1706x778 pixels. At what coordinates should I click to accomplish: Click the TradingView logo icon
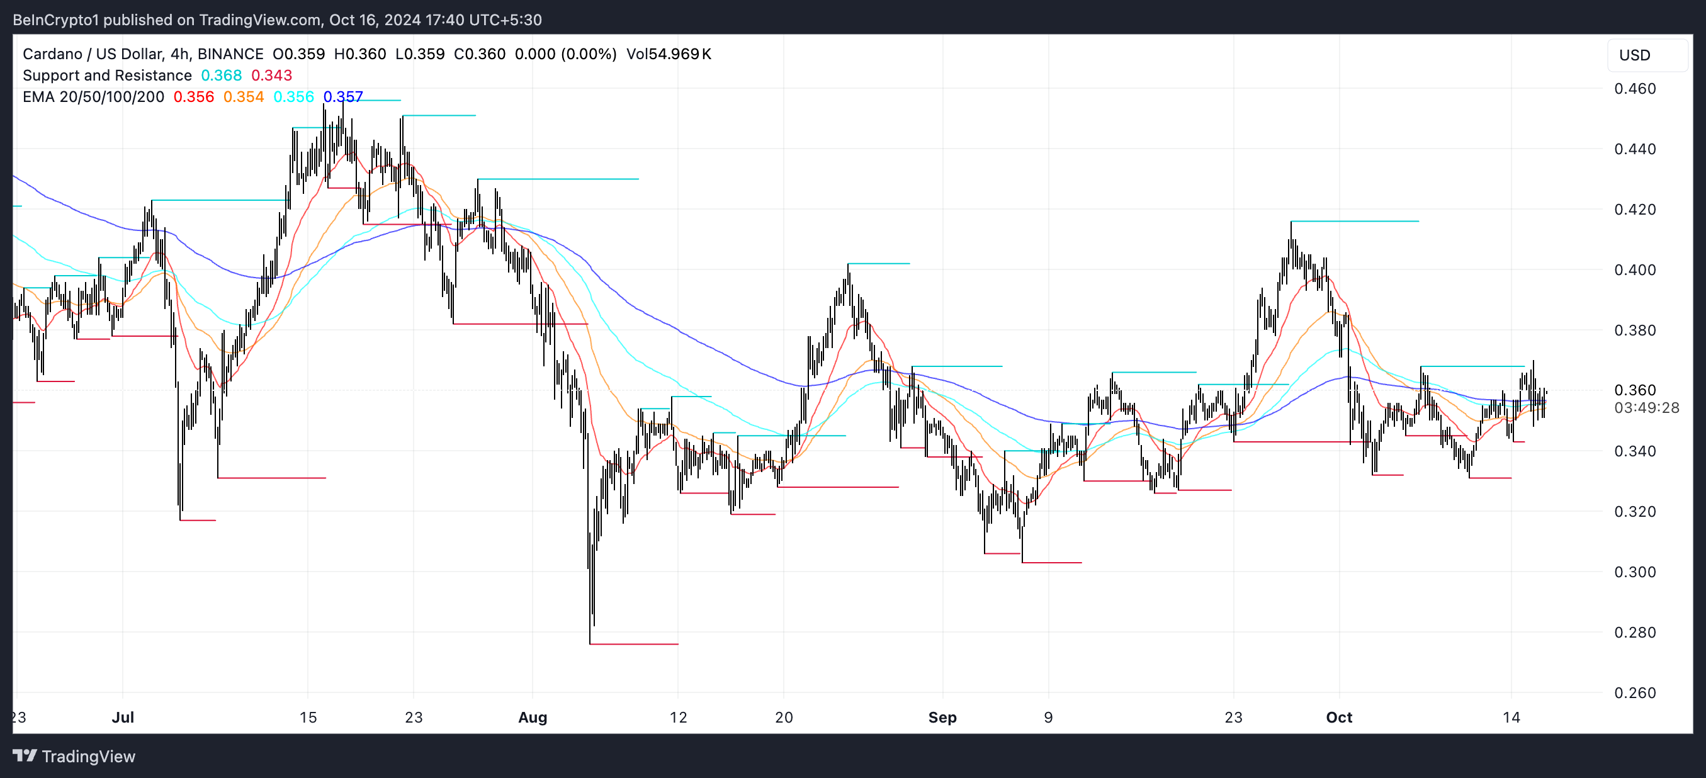(x=25, y=755)
